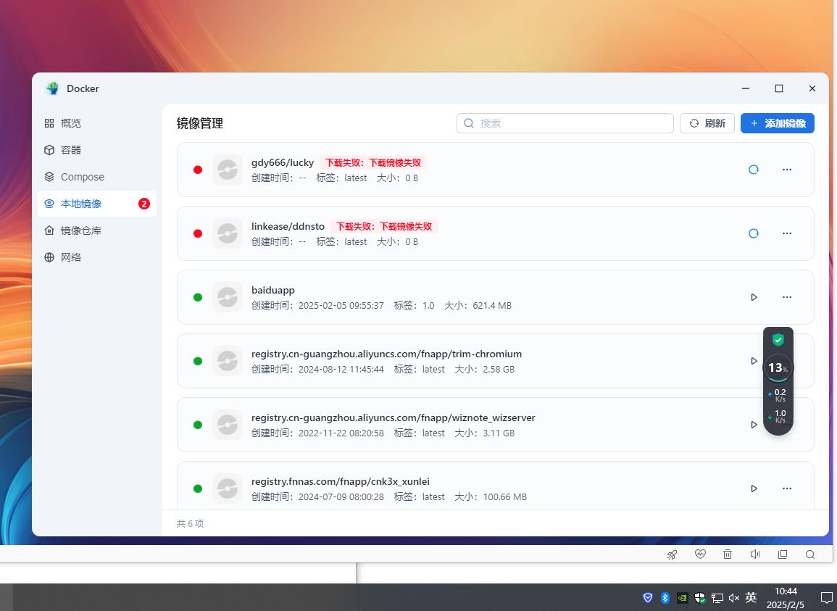Viewport: 837px width, 611px height.
Task: Open 概览 overview page
Action: coord(96,123)
